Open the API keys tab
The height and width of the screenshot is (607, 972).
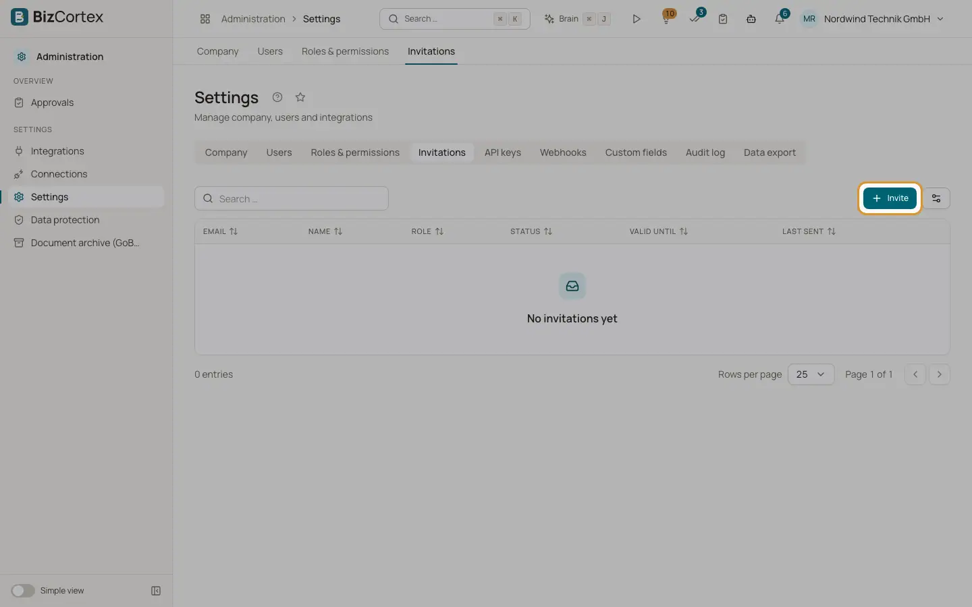[503, 152]
